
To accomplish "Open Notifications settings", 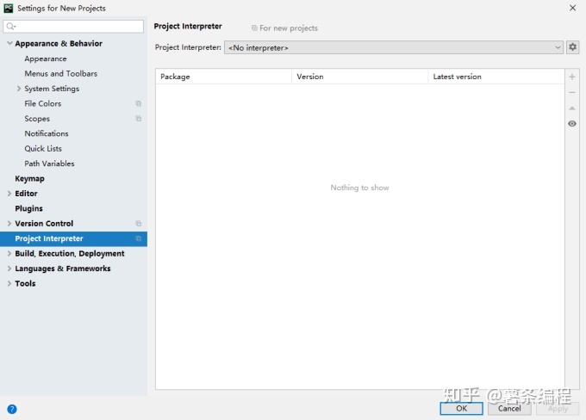I will pos(47,133).
